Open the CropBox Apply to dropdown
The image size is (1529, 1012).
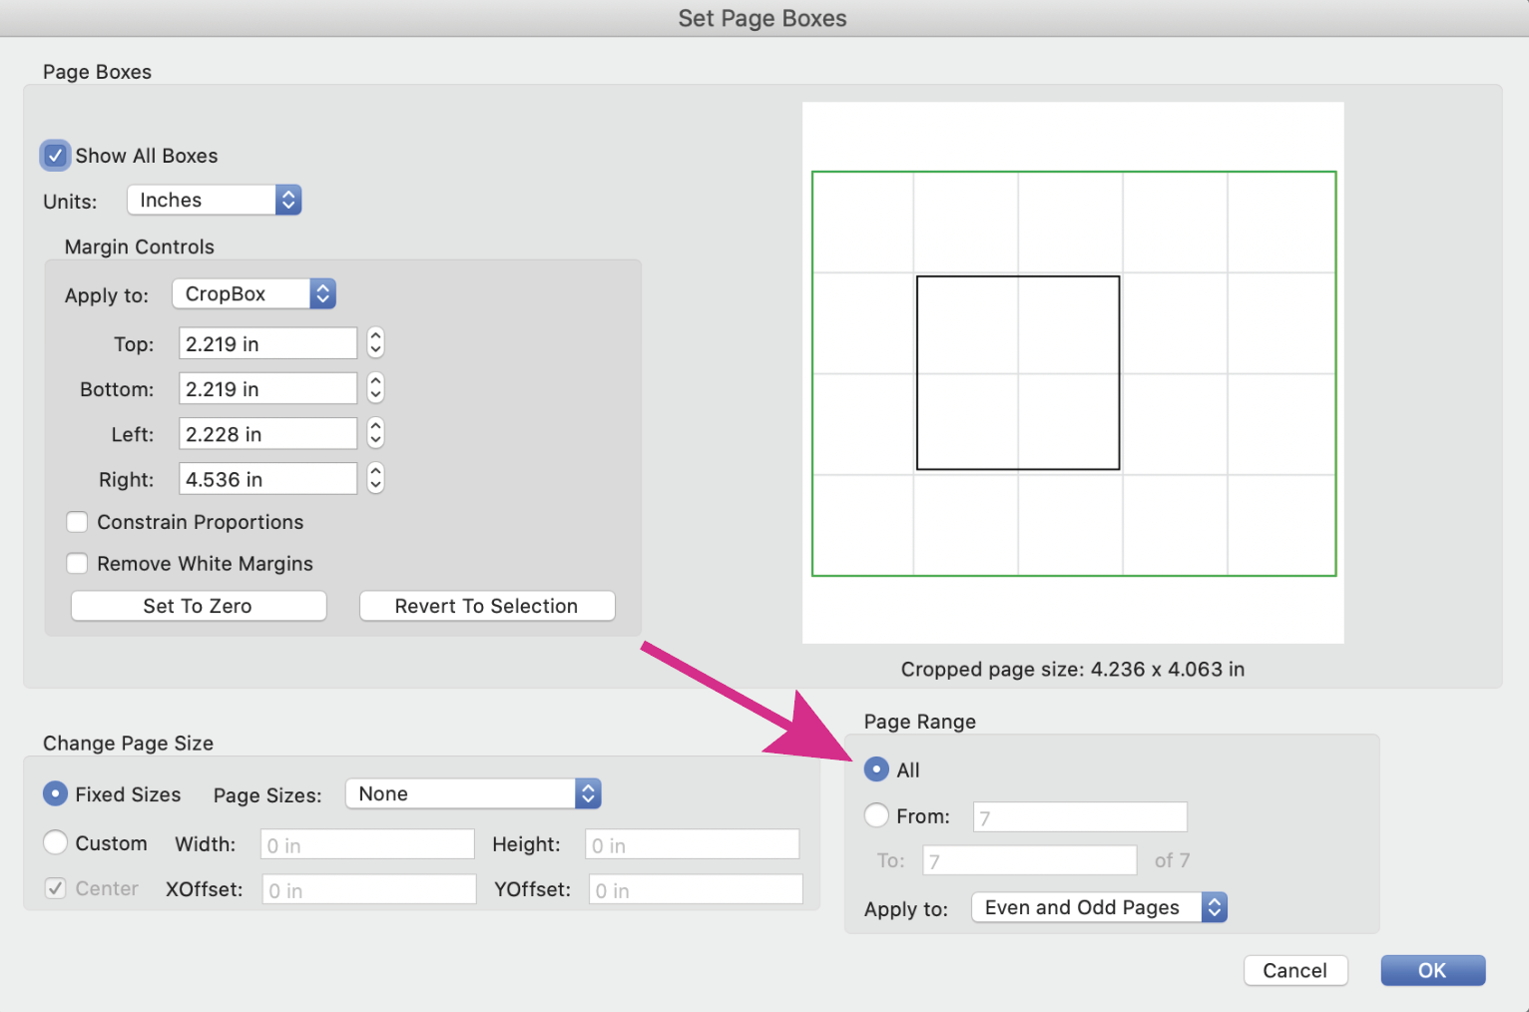tap(254, 293)
